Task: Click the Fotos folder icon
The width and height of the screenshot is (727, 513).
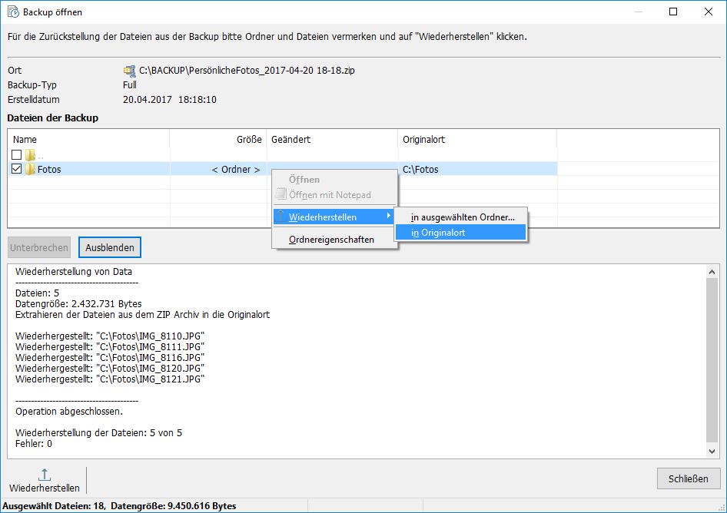Action: point(30,170)
